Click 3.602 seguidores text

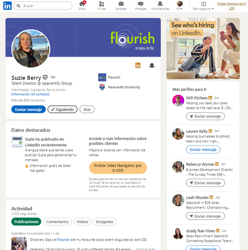tap(24, 213)
